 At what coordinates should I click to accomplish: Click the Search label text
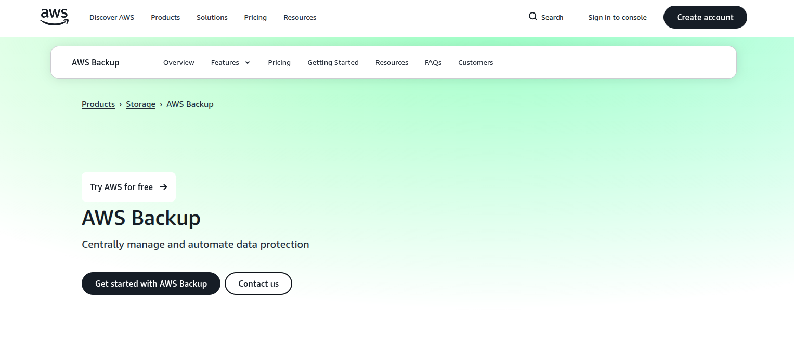click(552, 17)
